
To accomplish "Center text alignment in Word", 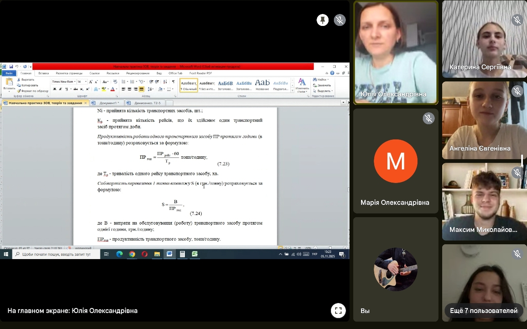I will [129, 89].
